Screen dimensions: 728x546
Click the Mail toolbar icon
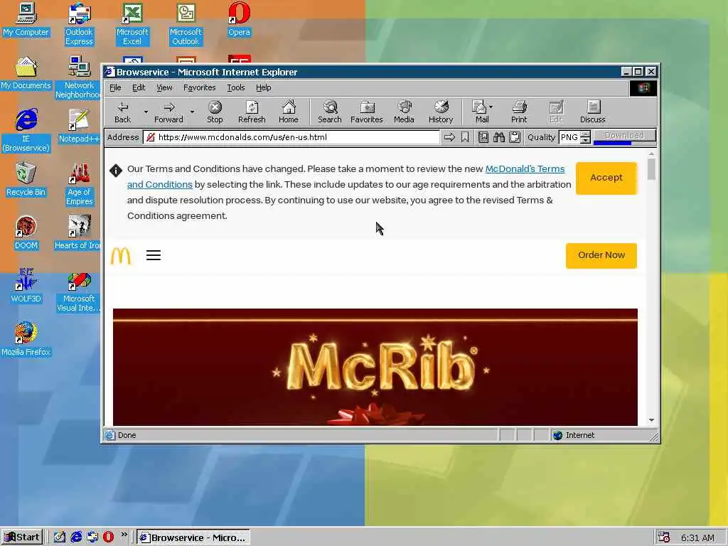[480, 112]
